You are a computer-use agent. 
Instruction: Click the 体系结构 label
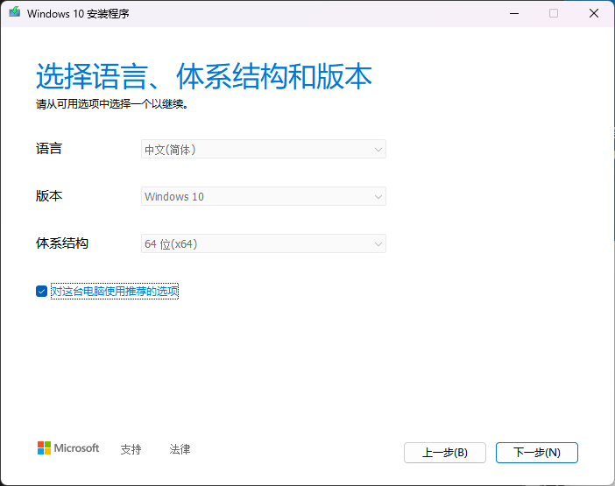click(x=62, y=243)
